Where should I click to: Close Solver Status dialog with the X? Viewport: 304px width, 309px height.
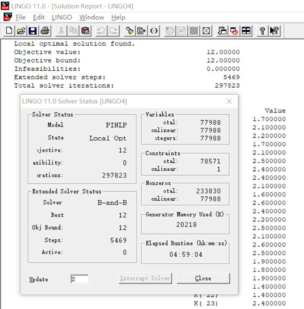pos(229,101)
